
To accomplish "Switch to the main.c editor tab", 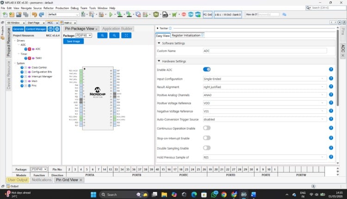I will pyautogui.click(x=68, y=23).
